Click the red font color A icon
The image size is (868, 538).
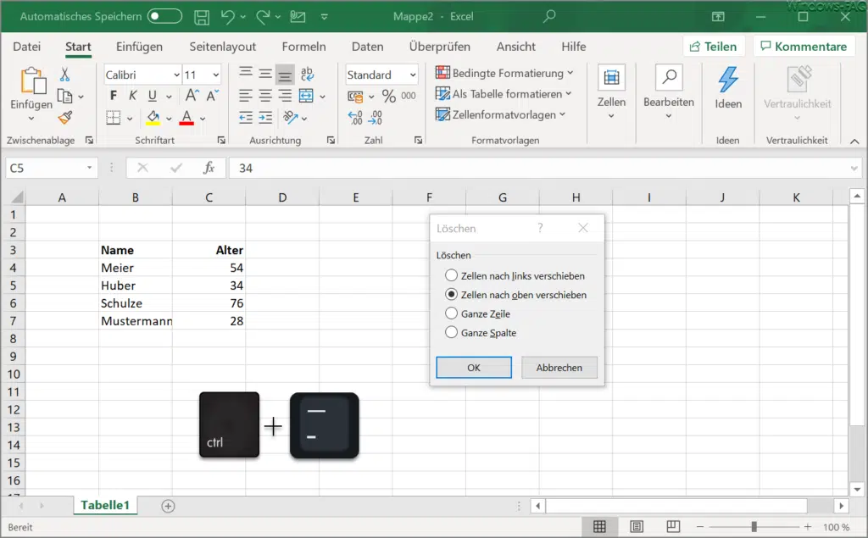click(186, 117)
